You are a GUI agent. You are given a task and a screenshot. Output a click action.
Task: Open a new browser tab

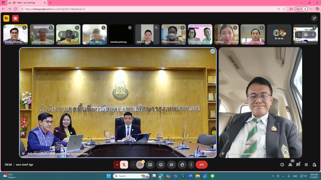(50, 2)
